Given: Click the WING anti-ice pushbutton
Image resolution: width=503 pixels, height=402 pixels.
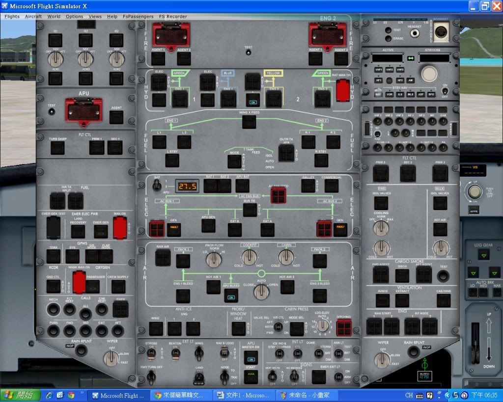Looking at the screenshot, I should pos(156,328).
